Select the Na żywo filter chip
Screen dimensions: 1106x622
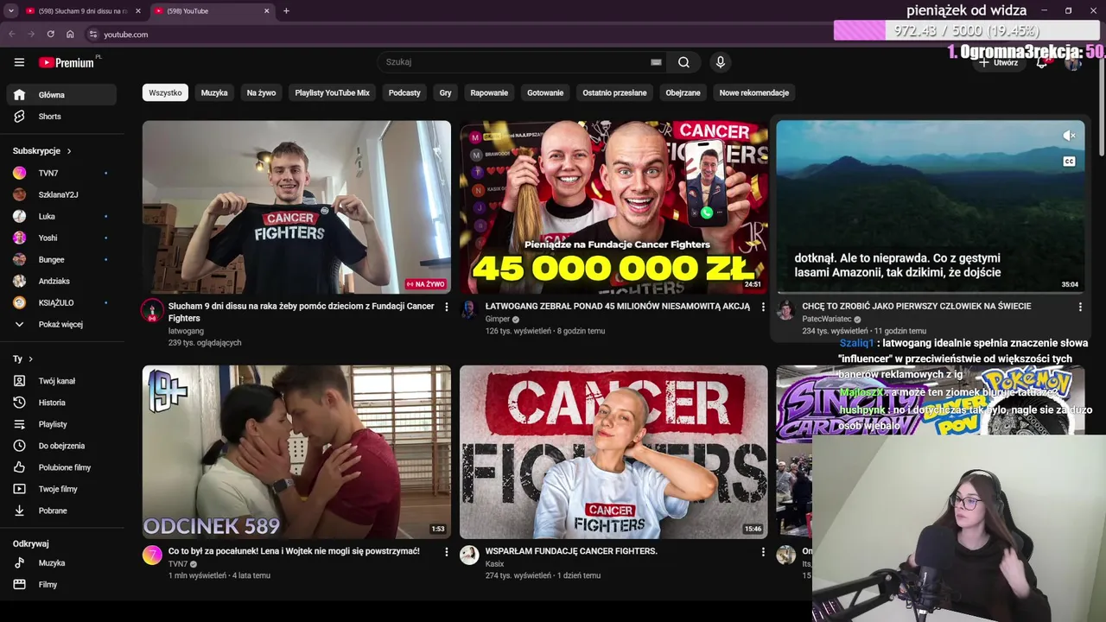pos(261,92)
